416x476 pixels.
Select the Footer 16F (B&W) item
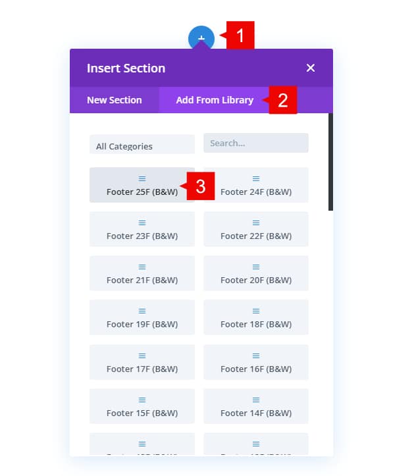tap(256, 362)
